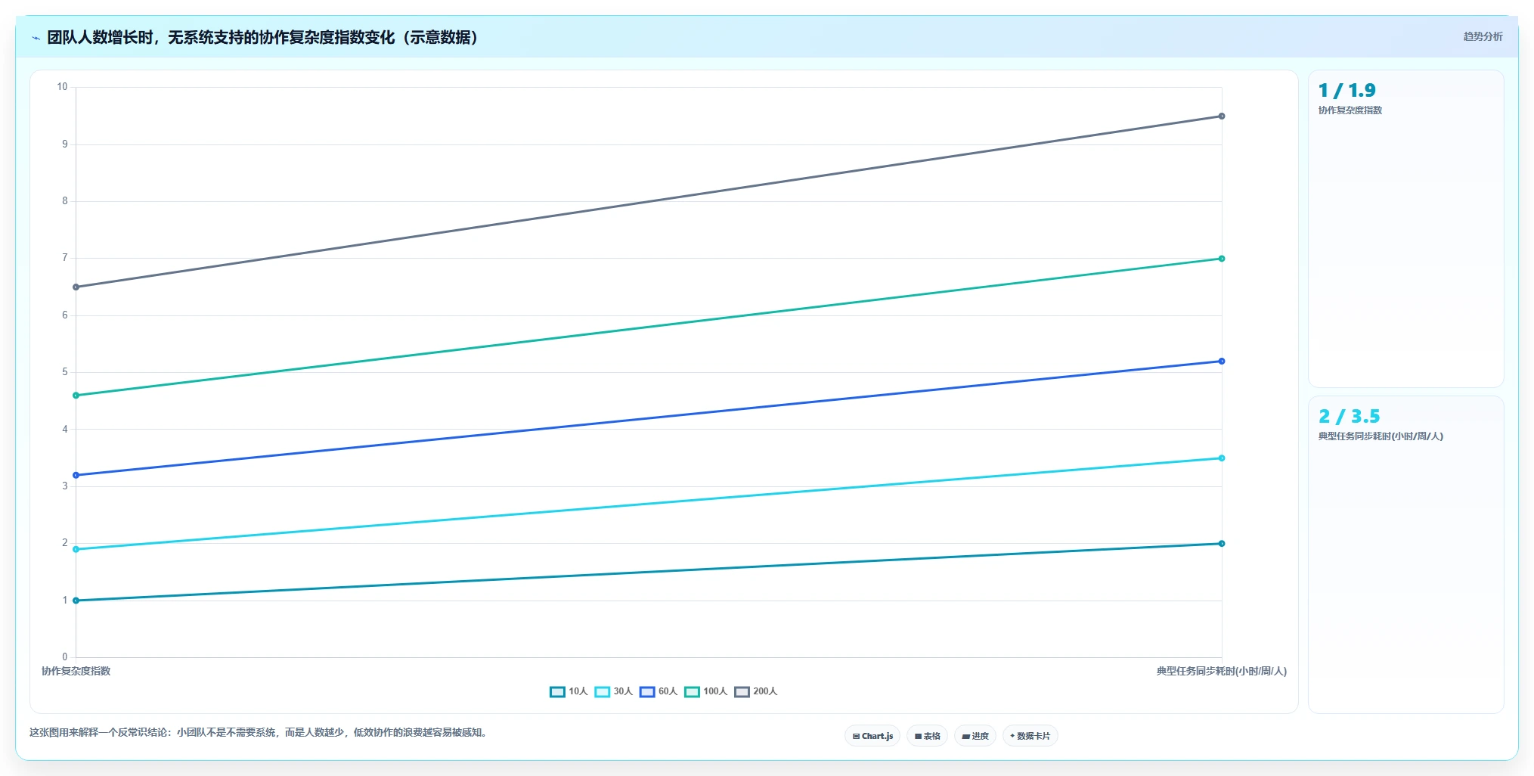Toggle the 200人 legend series

(755, 691)
